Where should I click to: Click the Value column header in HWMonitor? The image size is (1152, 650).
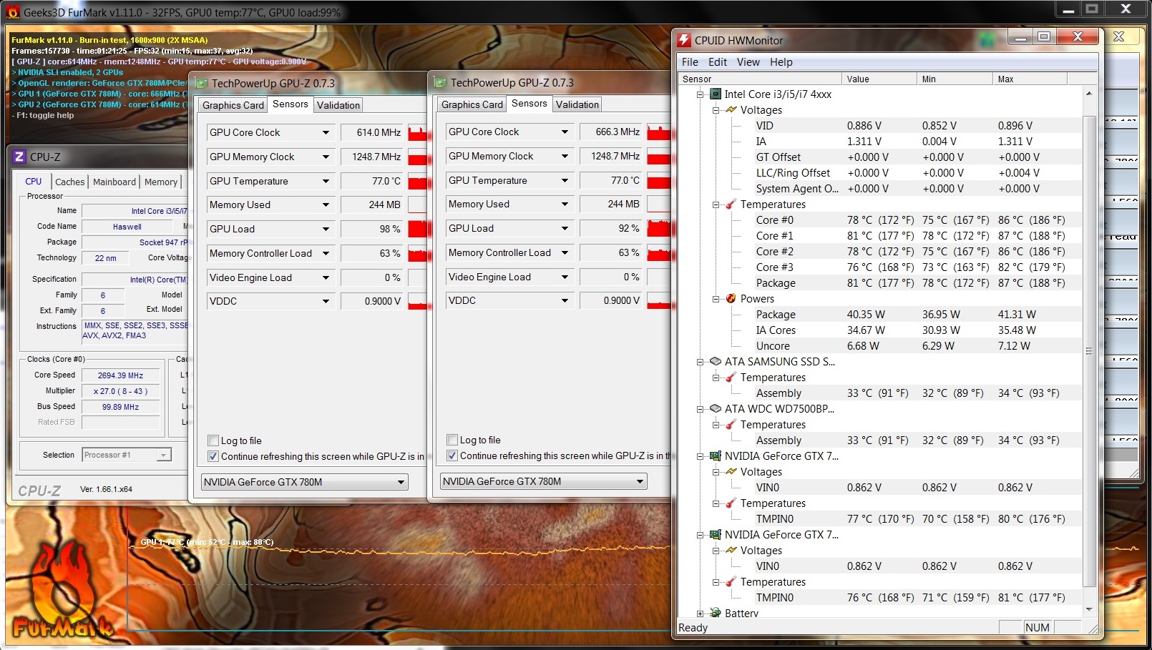tap(879, 79)
